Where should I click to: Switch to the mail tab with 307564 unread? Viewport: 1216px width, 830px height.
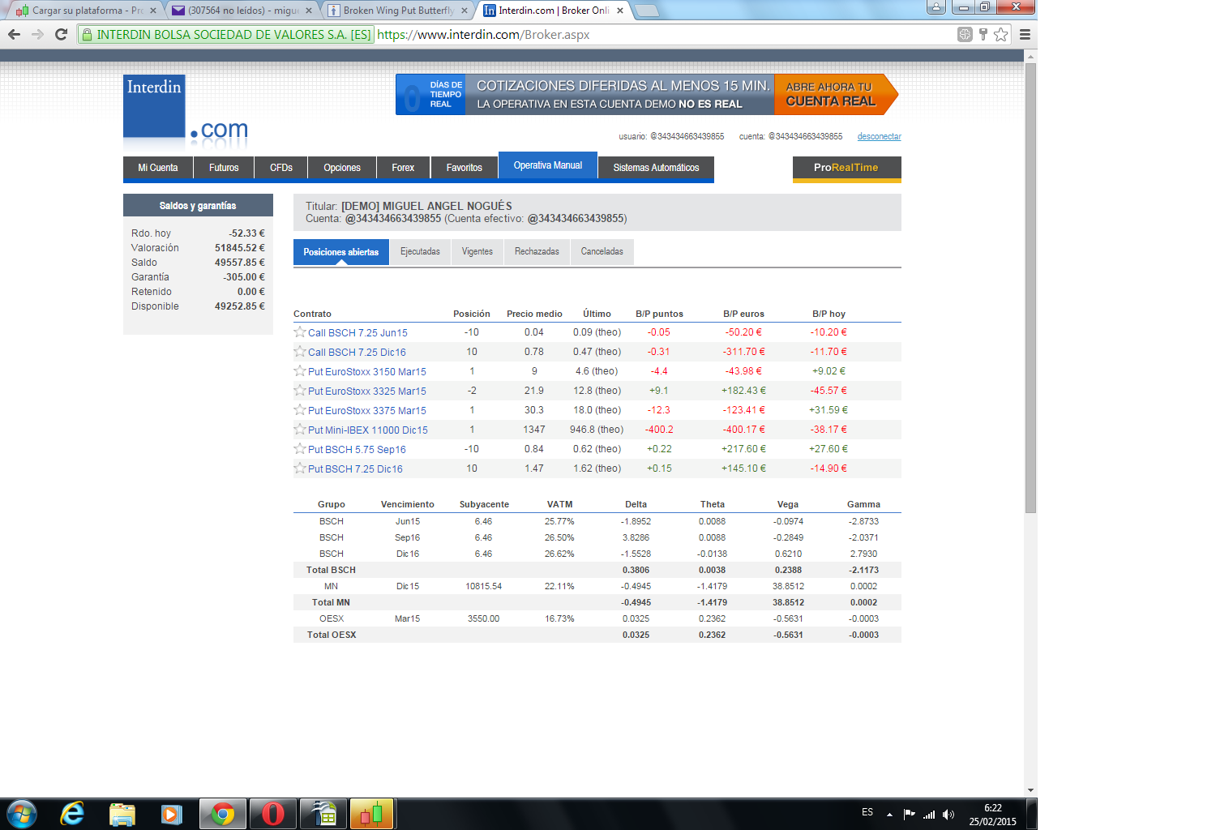[x=242, y=11]
